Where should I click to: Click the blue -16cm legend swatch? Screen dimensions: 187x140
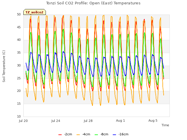coord(114,135)
